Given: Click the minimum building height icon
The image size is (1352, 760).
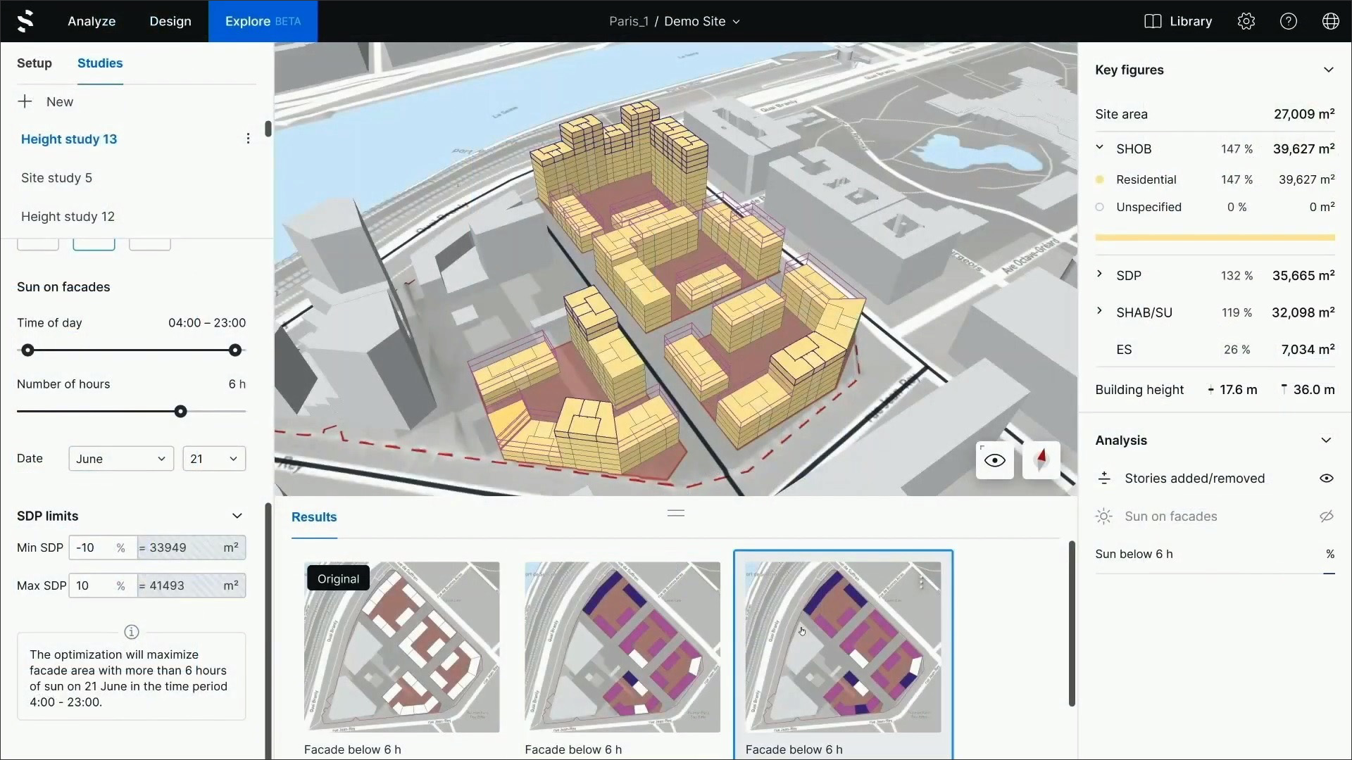Looking at the screenshot, I should pos(1211,390).
